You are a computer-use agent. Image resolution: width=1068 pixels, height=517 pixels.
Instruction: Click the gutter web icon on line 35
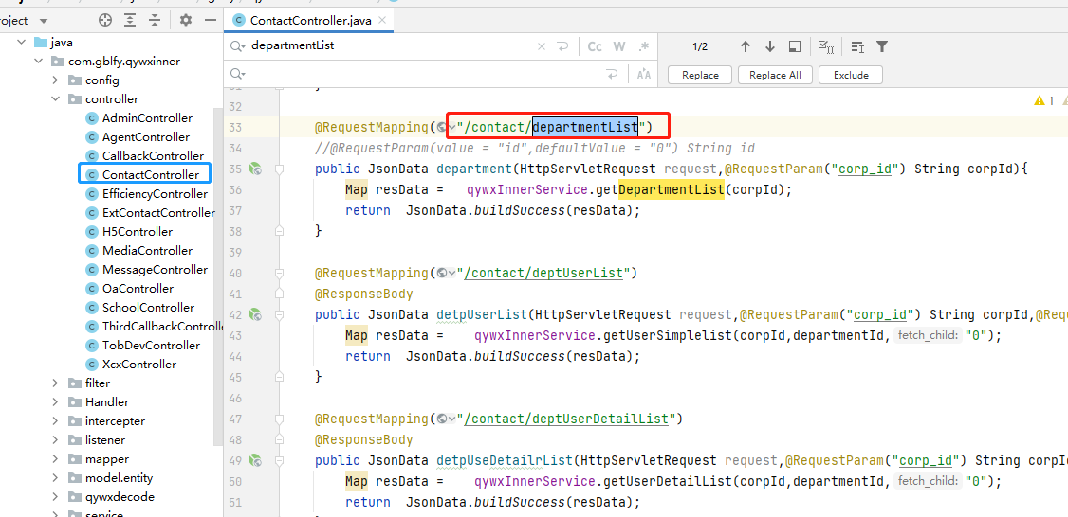255,169
